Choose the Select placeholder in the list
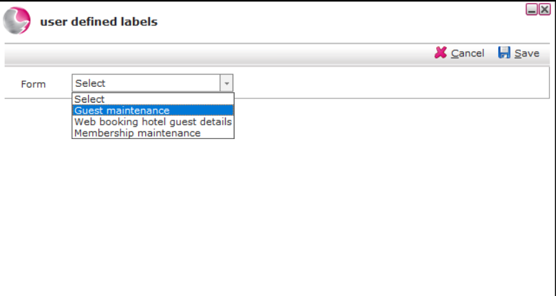 tap(153, 99)
